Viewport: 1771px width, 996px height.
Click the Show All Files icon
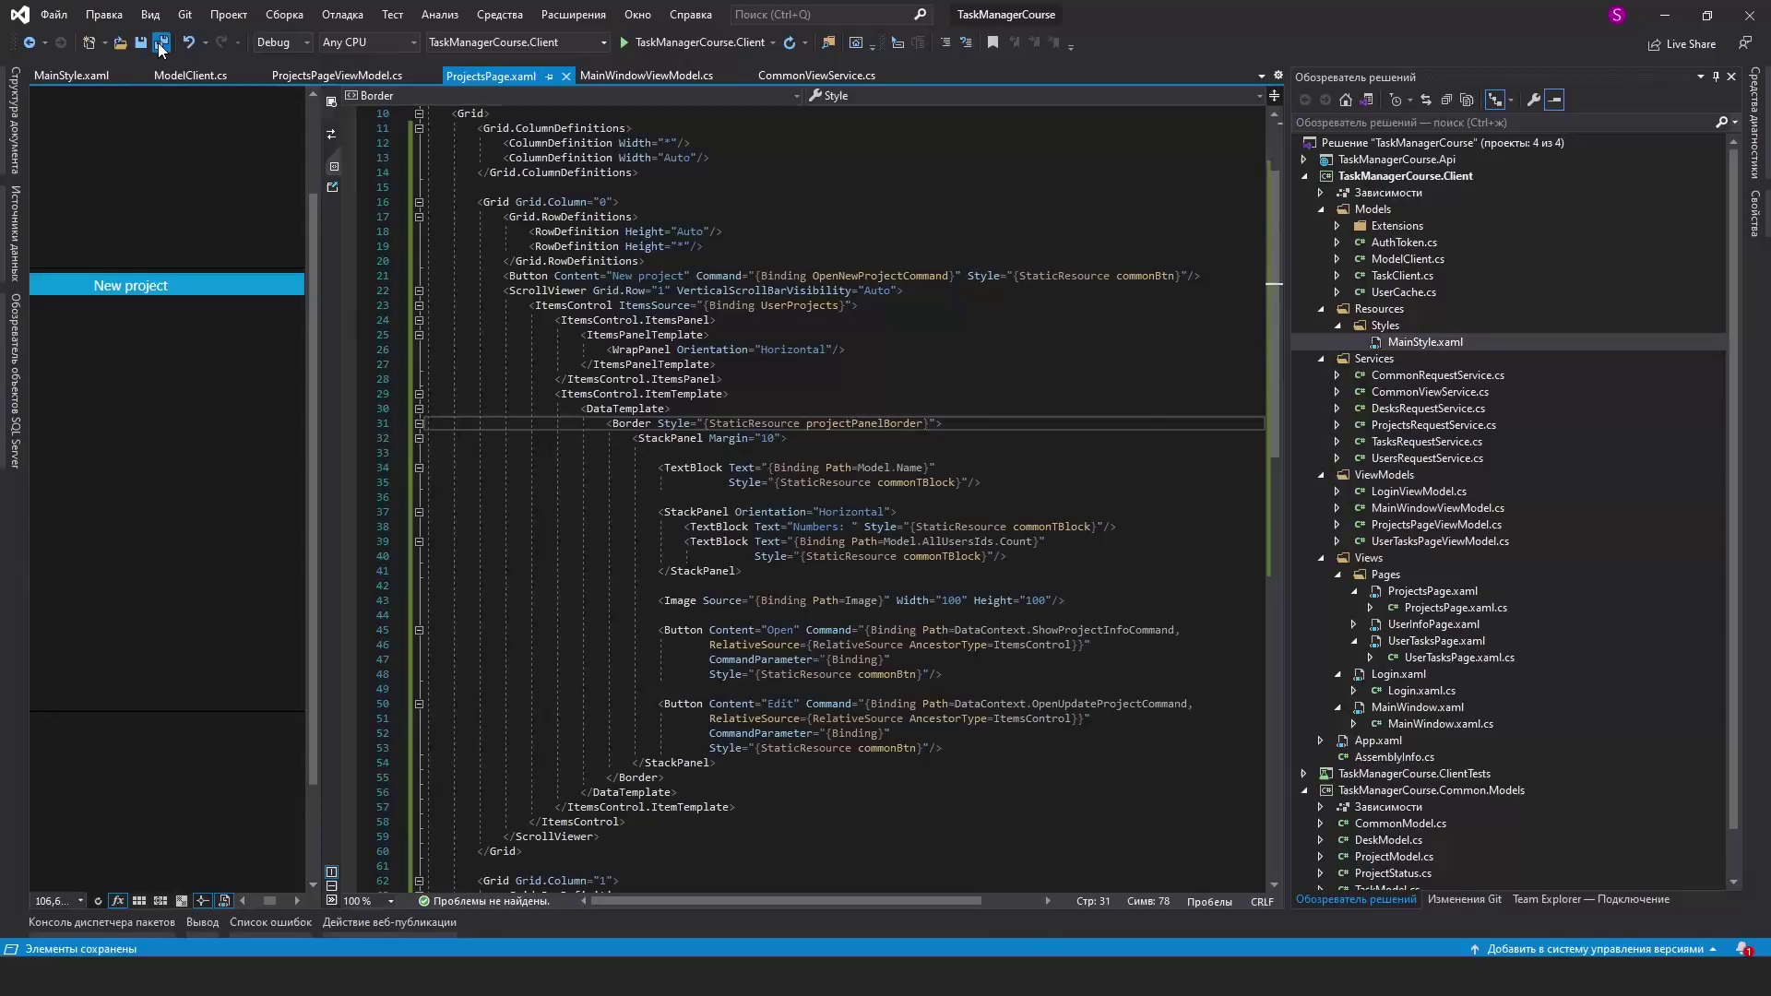coord(1467,100)
